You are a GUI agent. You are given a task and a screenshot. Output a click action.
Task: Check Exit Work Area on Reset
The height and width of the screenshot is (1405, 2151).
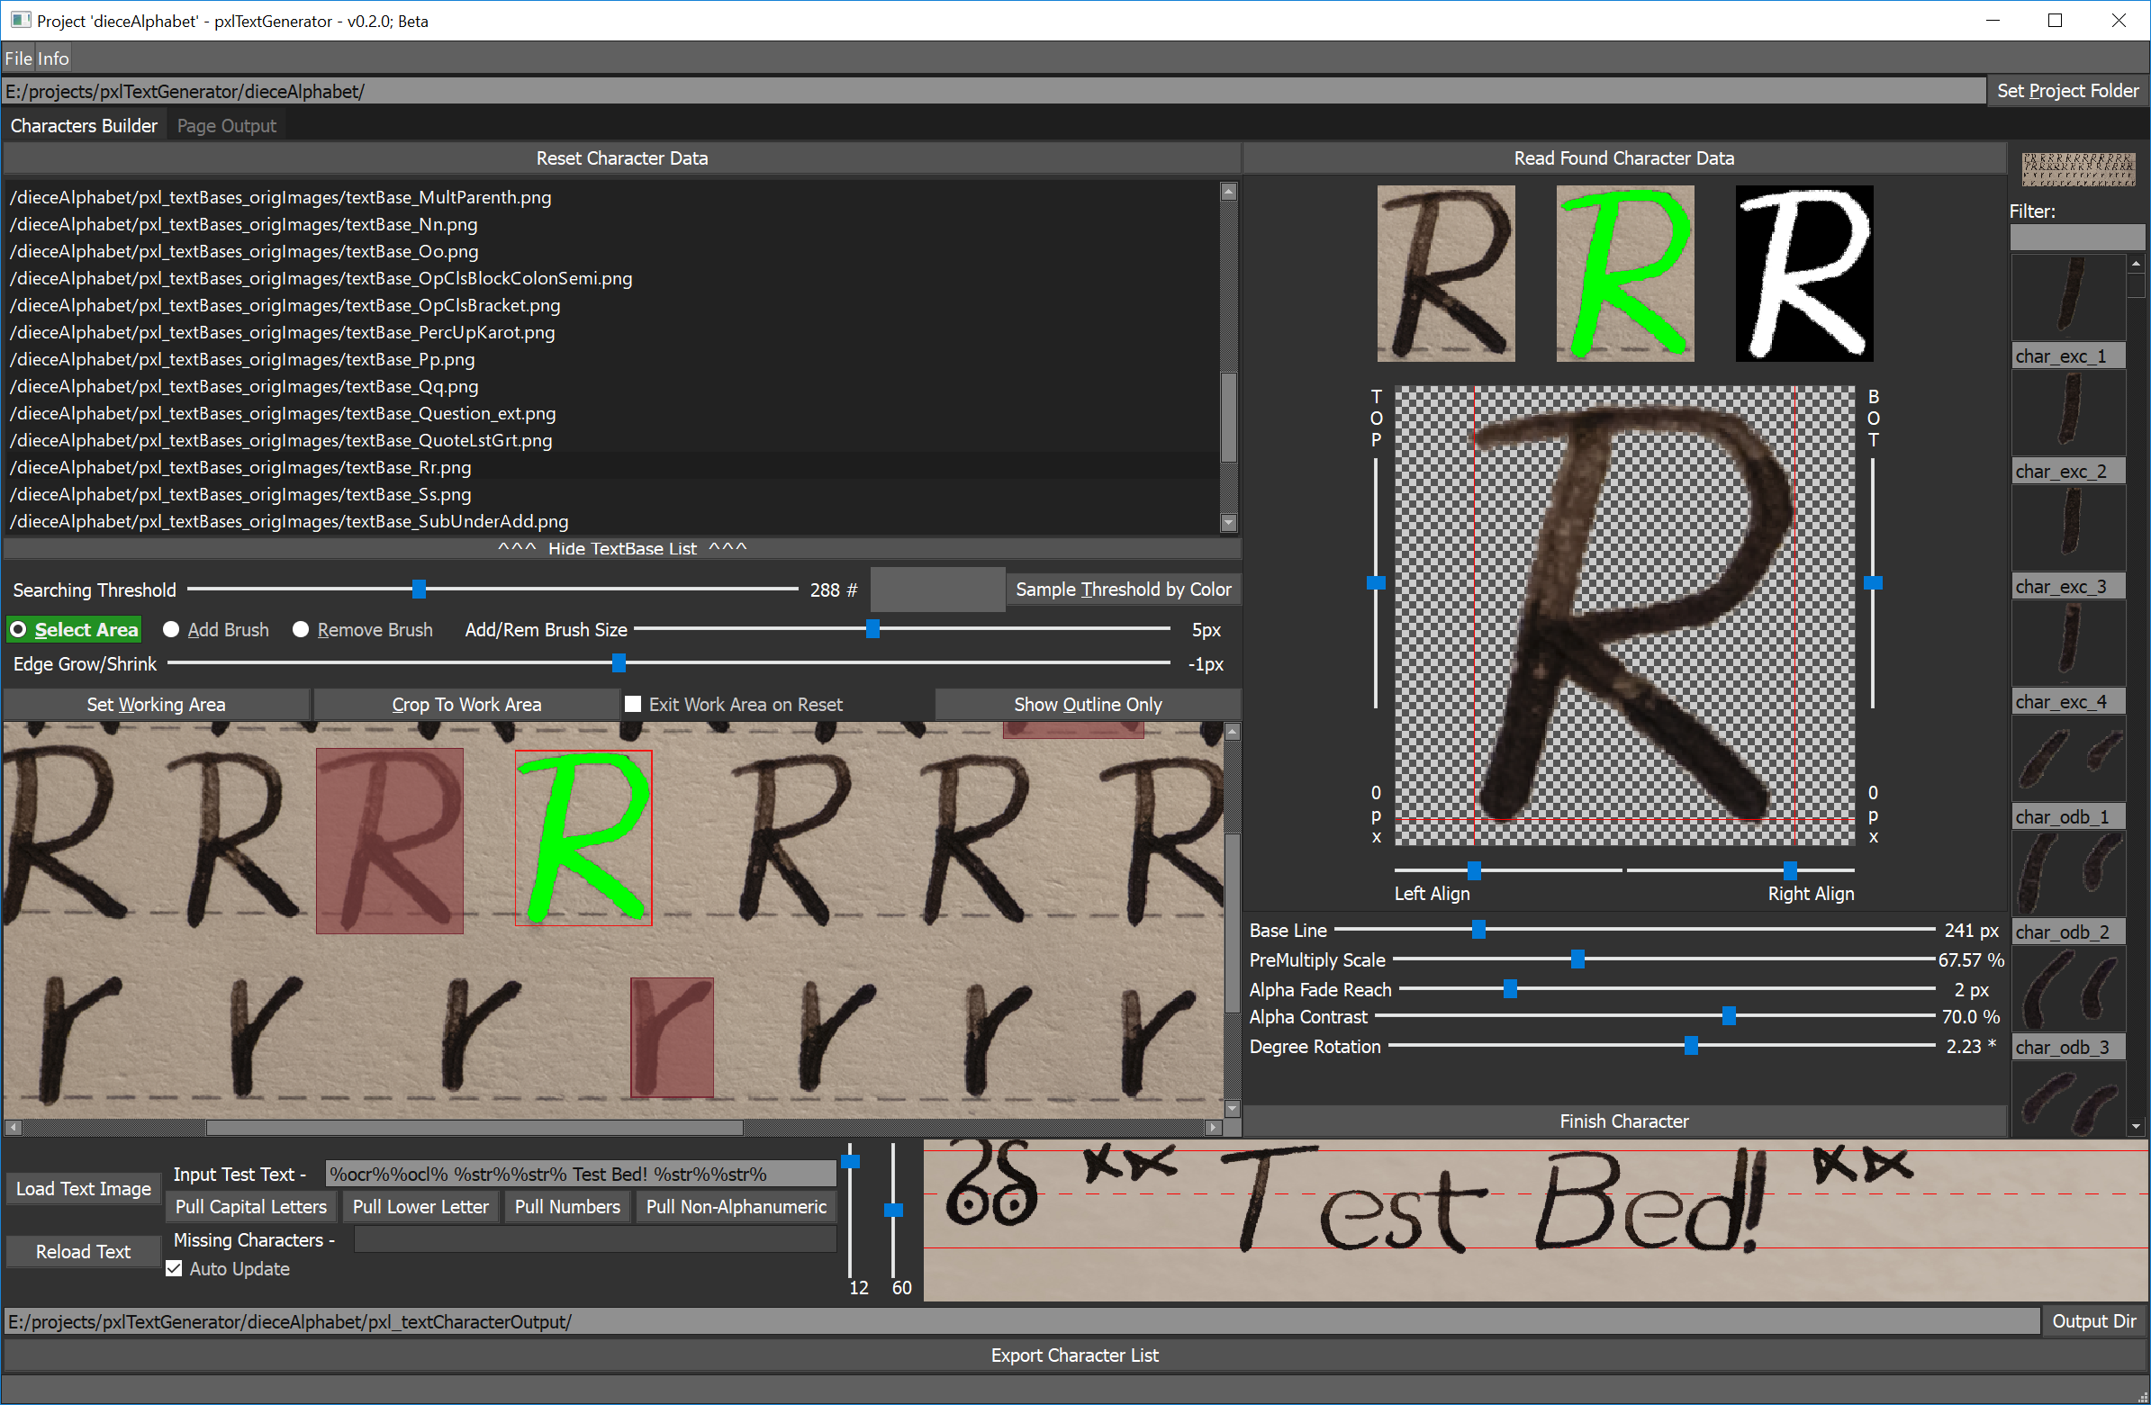click(634, 704)
